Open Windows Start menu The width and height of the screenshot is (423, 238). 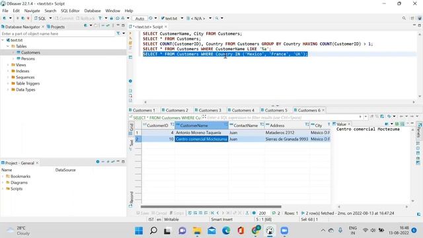tap(139, 231)
